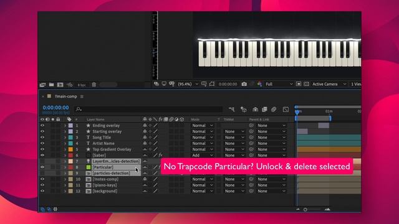Enable motion blur for composition icon
Screen dimensions: 399x224
[274, 110]
